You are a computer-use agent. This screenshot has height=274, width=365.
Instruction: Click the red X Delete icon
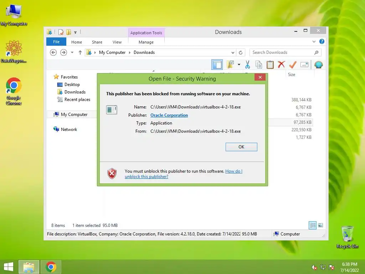click(281, 65)
